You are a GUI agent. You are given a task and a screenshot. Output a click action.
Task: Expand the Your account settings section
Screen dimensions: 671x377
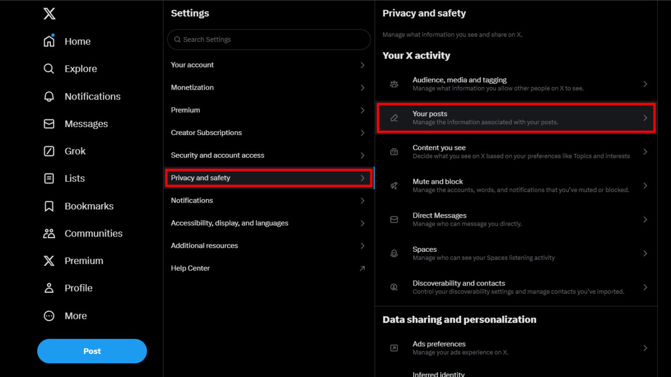pyautogui.click(x=268, y=65)
